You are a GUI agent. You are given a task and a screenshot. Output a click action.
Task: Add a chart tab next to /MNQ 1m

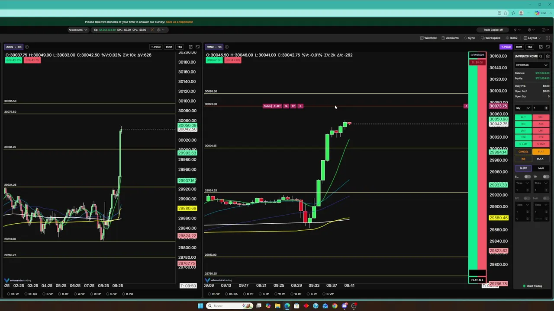pyautogui.click(x=227, y=47)
